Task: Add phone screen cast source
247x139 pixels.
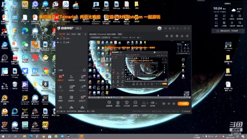Action: (127, 104)
